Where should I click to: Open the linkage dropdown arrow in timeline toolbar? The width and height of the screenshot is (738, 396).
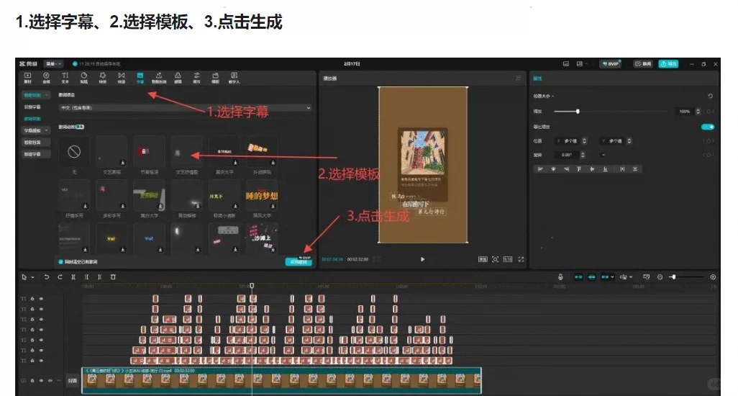click(612, 277)
